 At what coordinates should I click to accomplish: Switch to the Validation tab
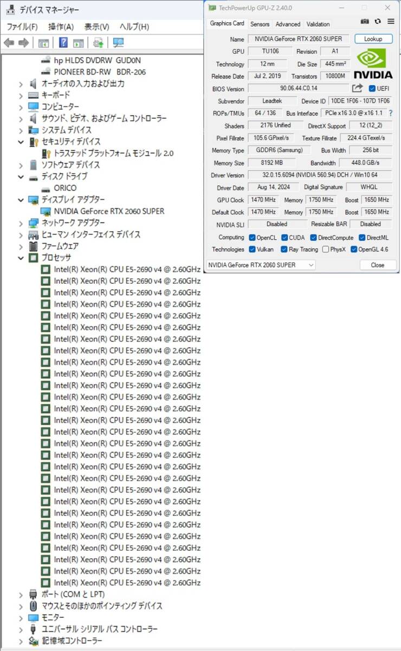318,24
